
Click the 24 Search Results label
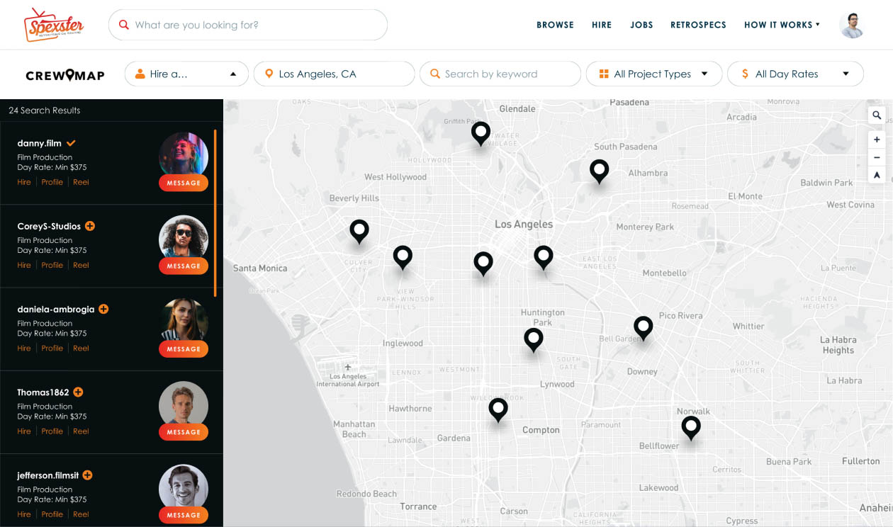tap(45, 110)
